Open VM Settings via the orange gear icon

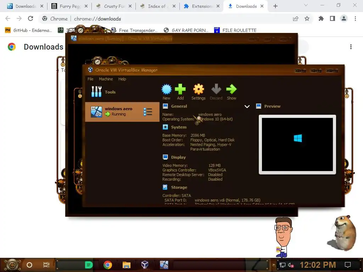[199, 89]
